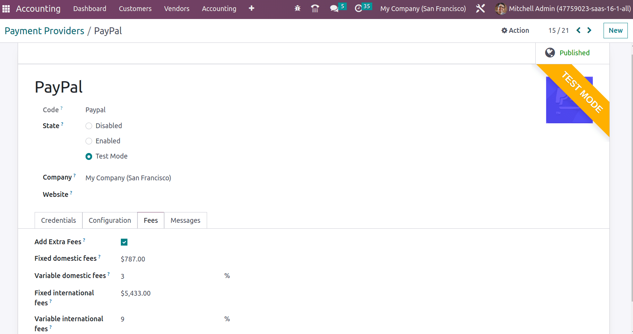633x334 pixels.
Task: Uncheck the Add Extra Fees checkbox
Action: pos(124,242)
